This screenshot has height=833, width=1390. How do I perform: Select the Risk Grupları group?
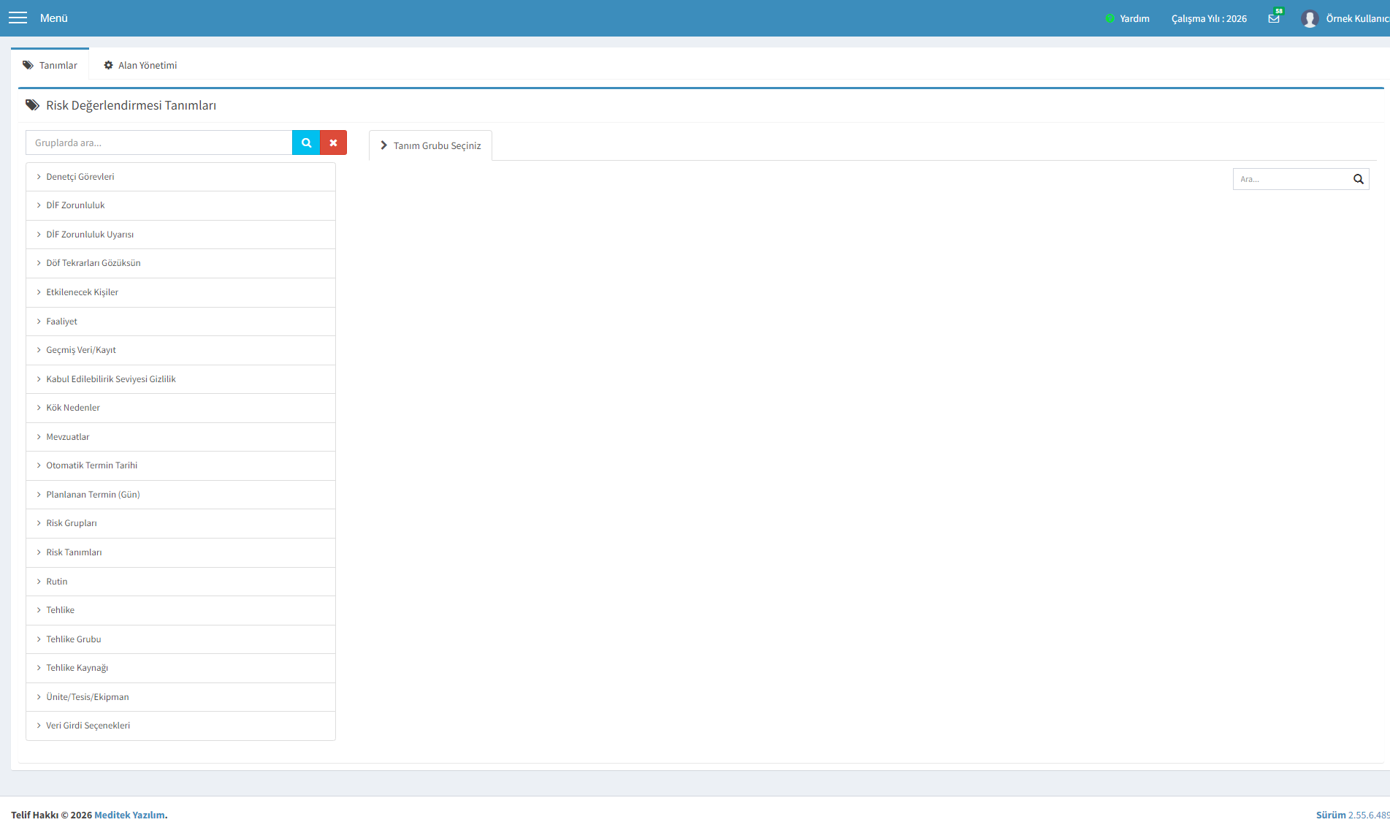point(180,523)
